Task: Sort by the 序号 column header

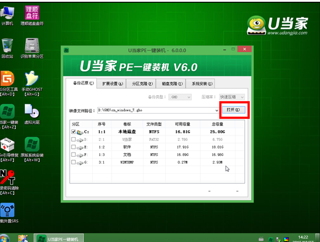Action: (x=102, y=124)
